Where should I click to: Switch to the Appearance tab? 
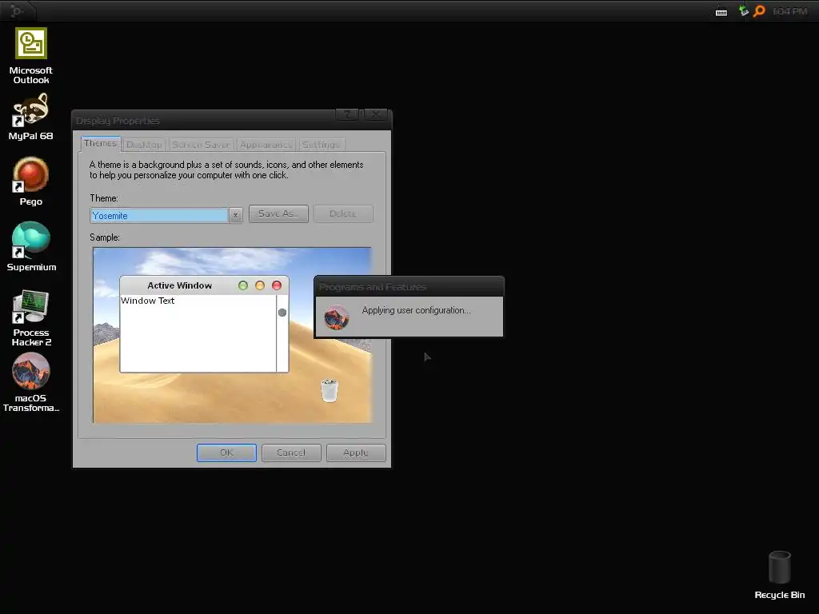pyautogui.click(x=266, y=145)
